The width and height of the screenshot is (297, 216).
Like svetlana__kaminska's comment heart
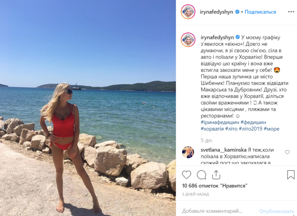coord(287,152)
